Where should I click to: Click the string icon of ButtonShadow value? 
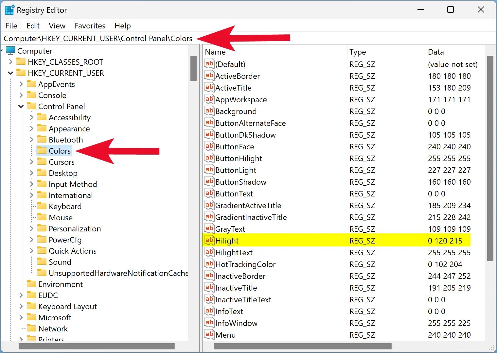(209, 181)
